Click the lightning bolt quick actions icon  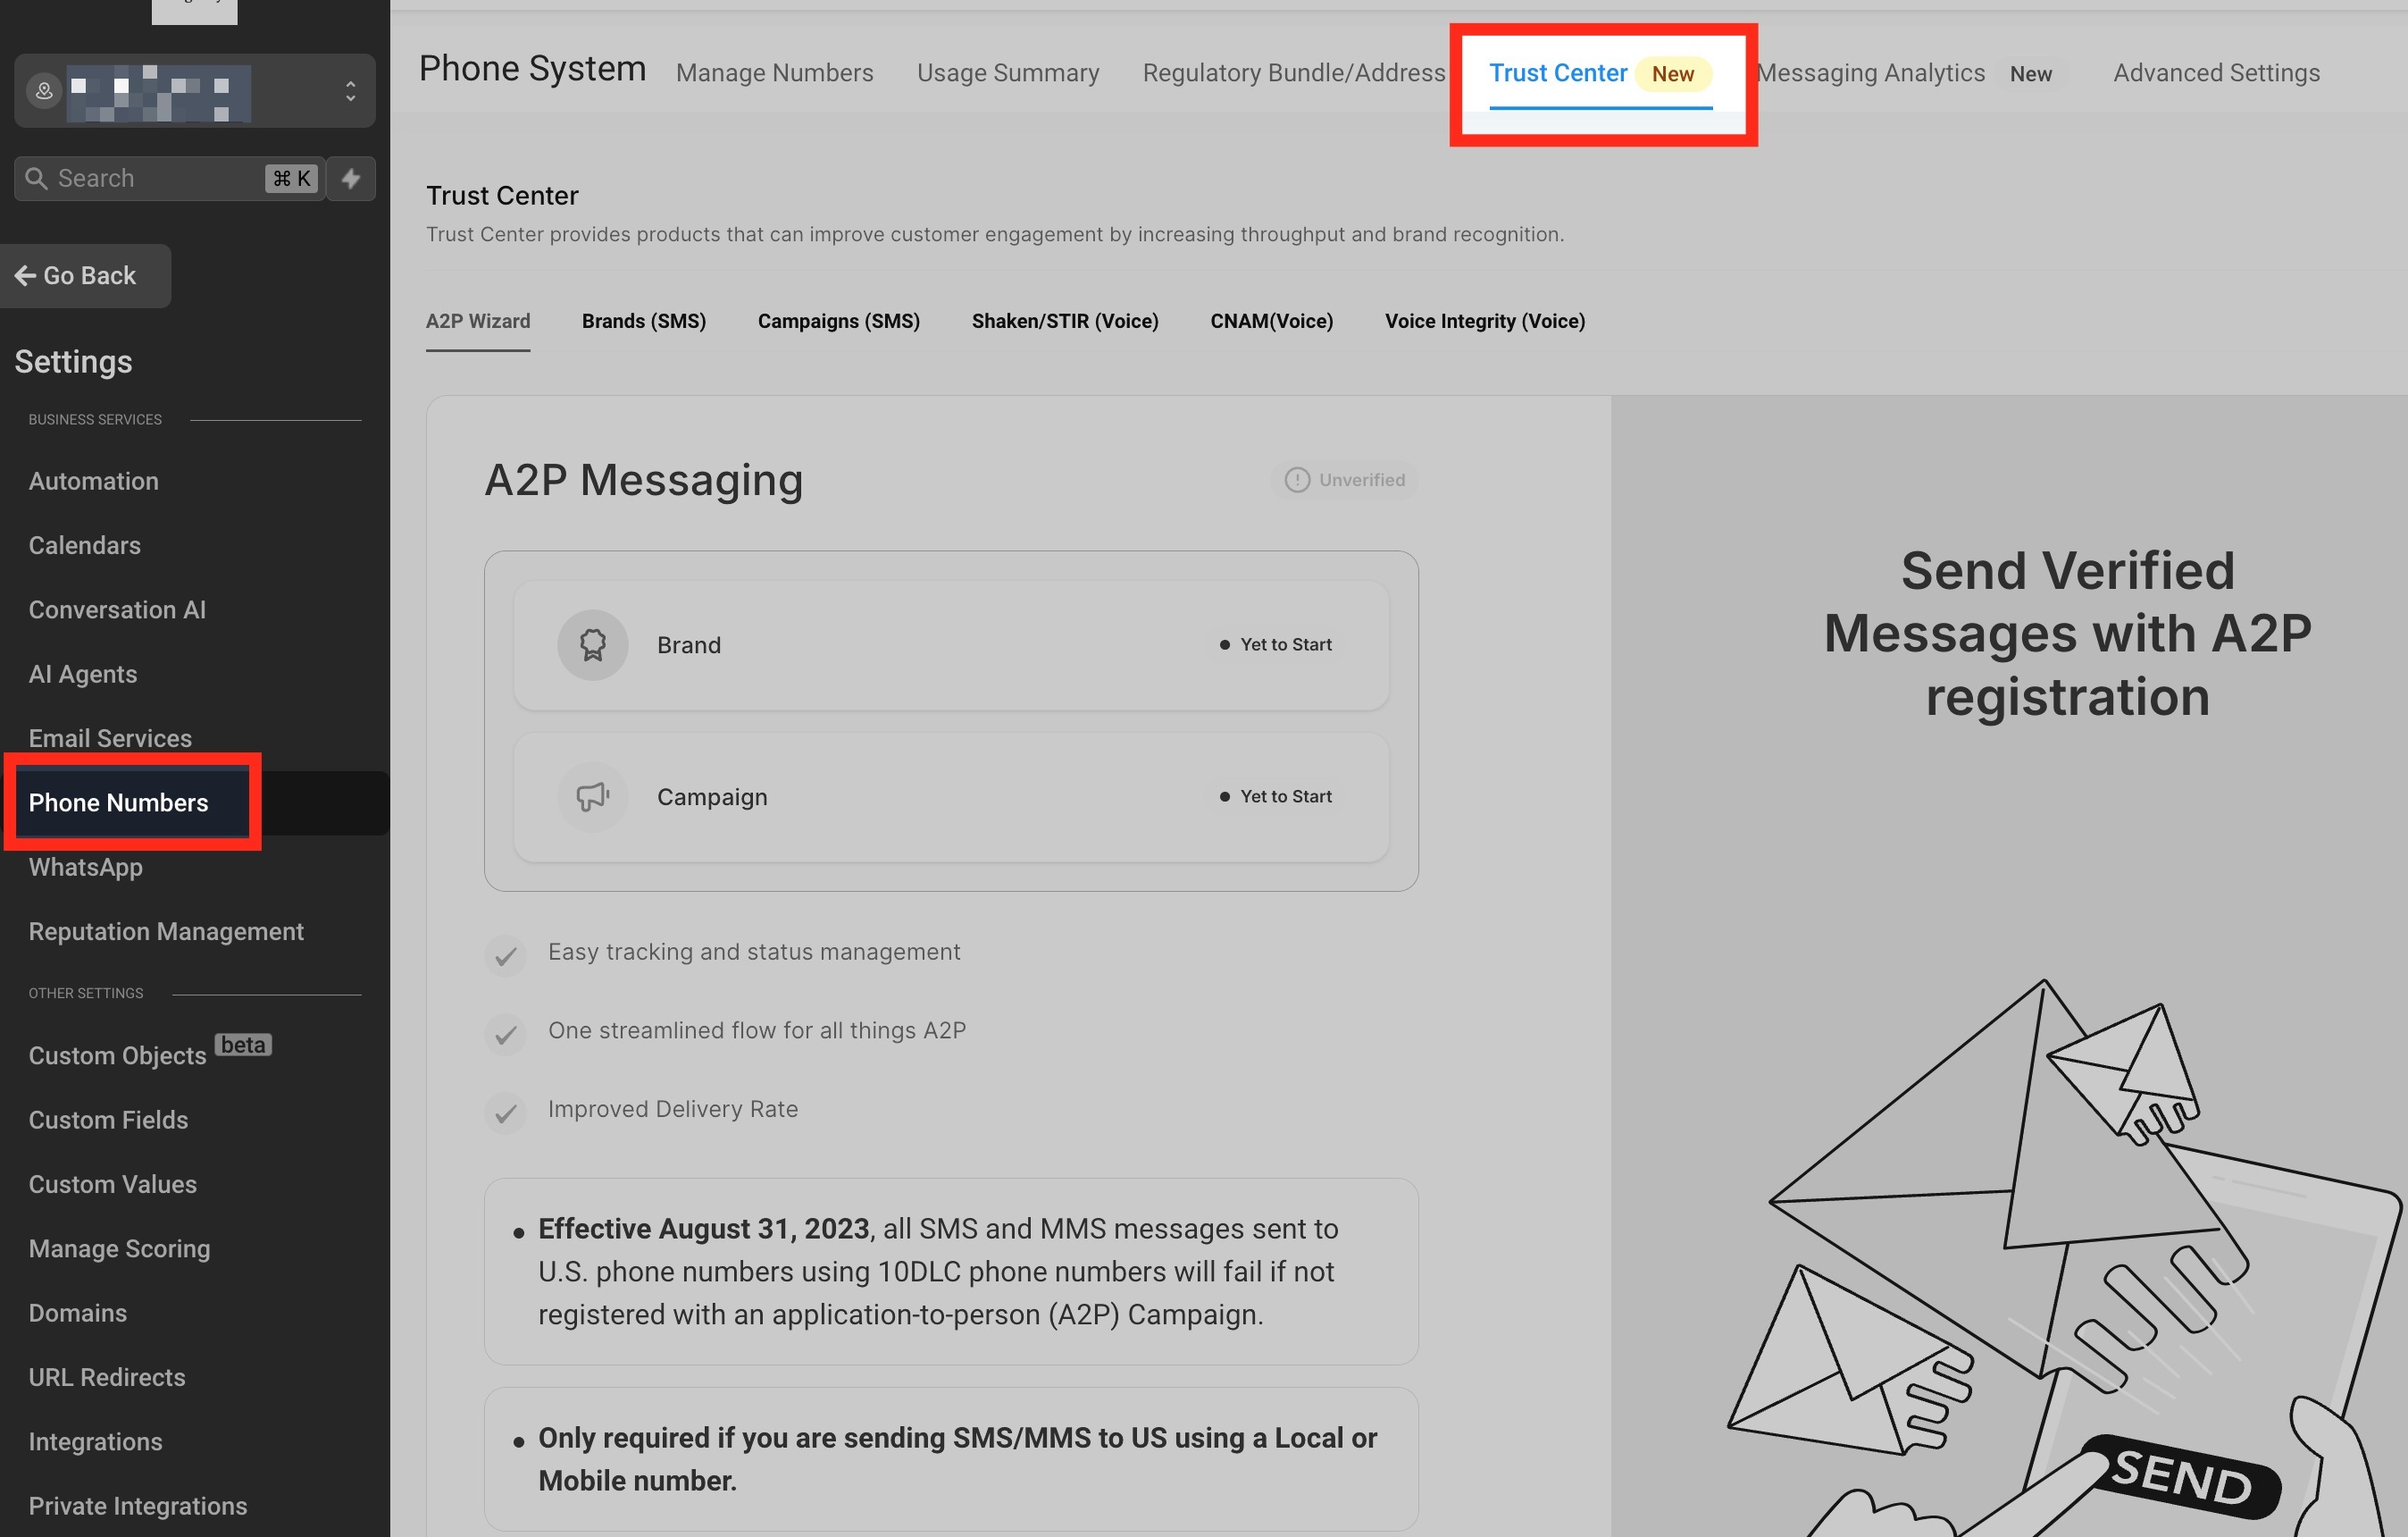351,178
